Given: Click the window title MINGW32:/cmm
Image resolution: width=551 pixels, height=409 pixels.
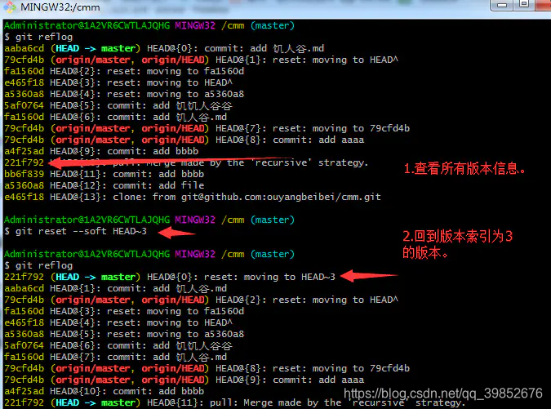Looking at the screenshot, I should [60, 7].
